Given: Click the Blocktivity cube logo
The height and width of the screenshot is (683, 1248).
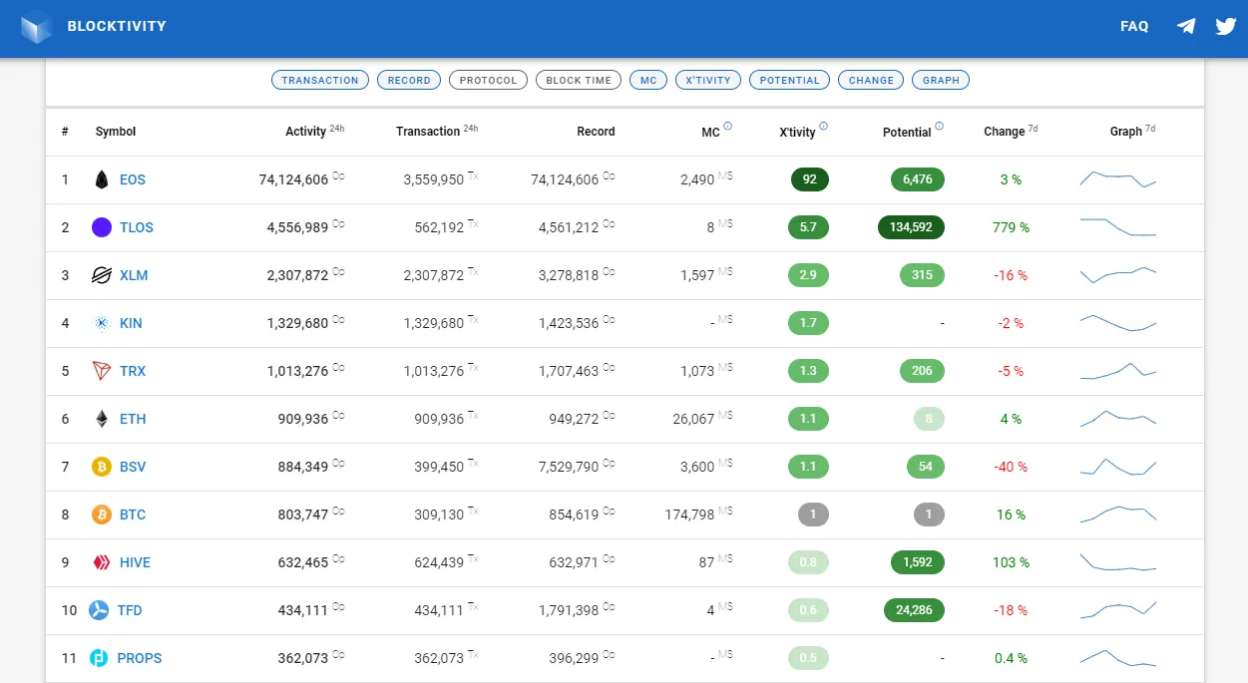Looking at the screenshot, I should pyautogui.click(x=37, y=26).
